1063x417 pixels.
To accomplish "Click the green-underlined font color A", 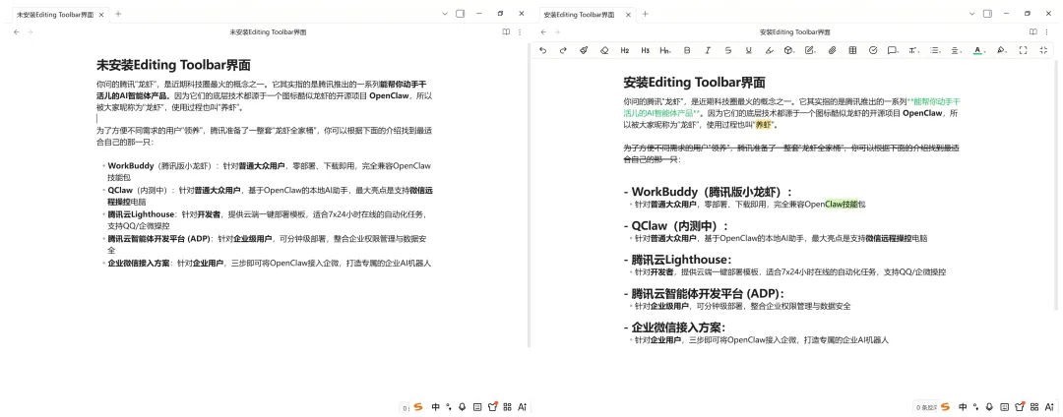I will pyautogui.click(x=977, y=50).
